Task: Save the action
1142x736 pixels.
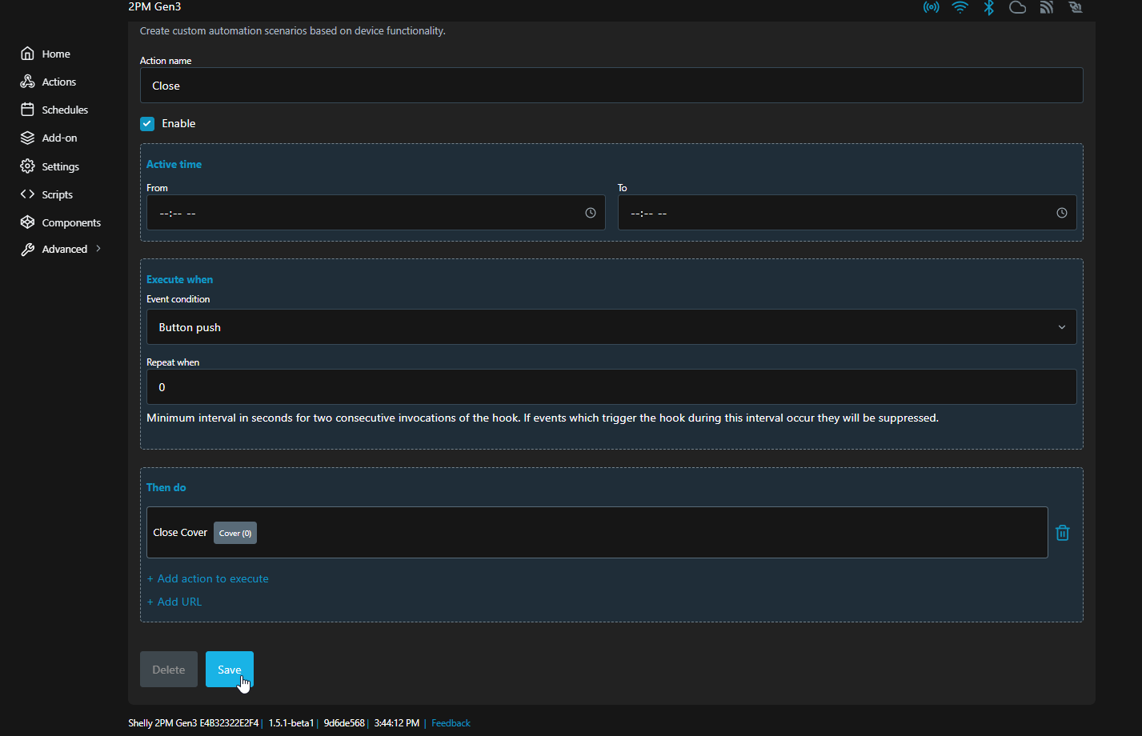Action: 229,669
